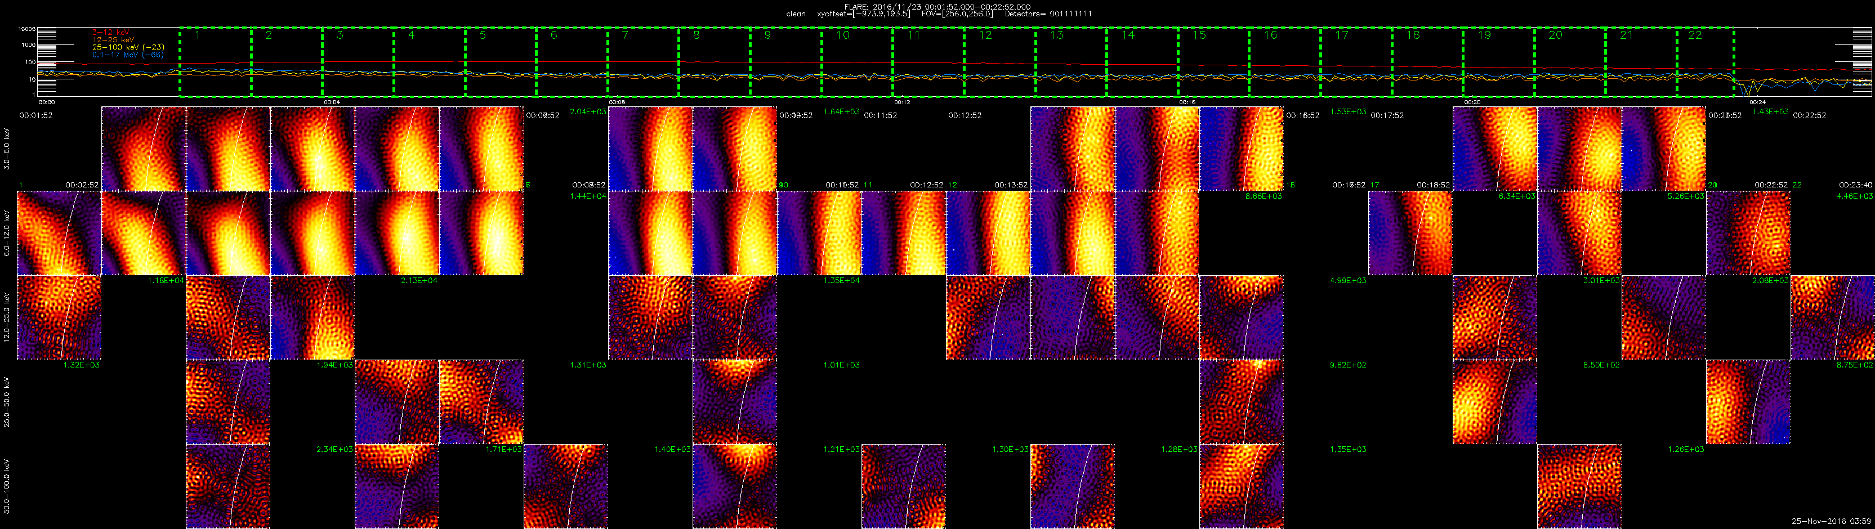Click the green '1.26E+03' peak value
Screen dimensions: 1875x529
point(1686,449)
